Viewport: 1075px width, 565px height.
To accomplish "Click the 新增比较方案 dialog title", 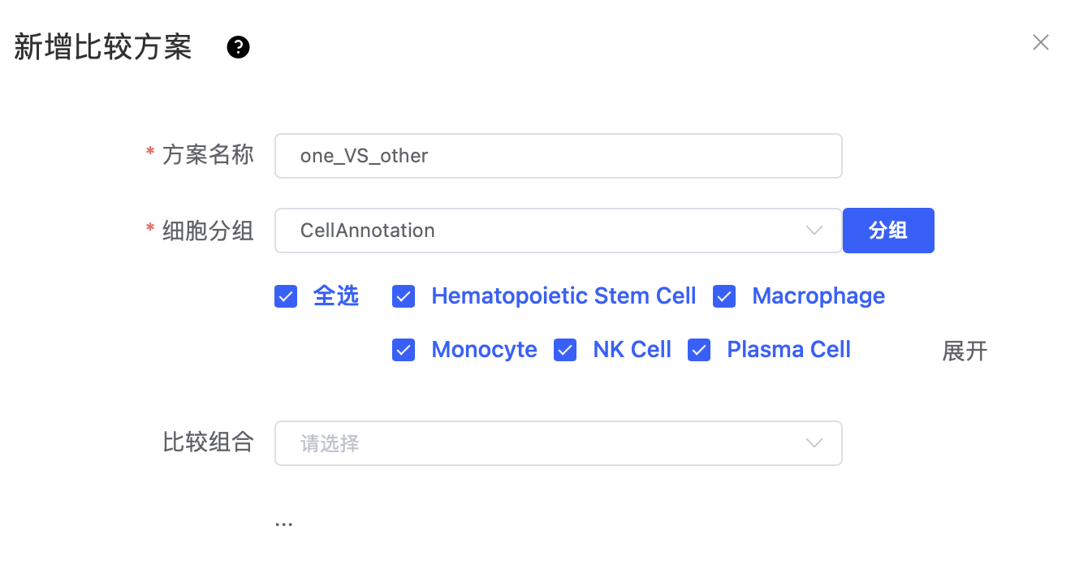I will click(x=103, y=48).
